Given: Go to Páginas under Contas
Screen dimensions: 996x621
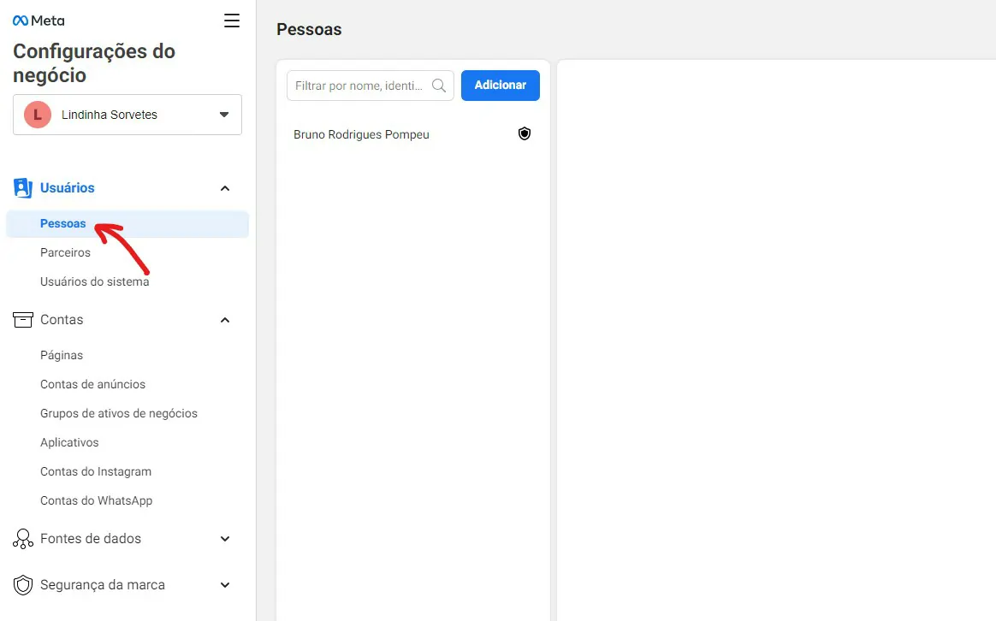Looking at the screenshot, I should pos(61,355).
